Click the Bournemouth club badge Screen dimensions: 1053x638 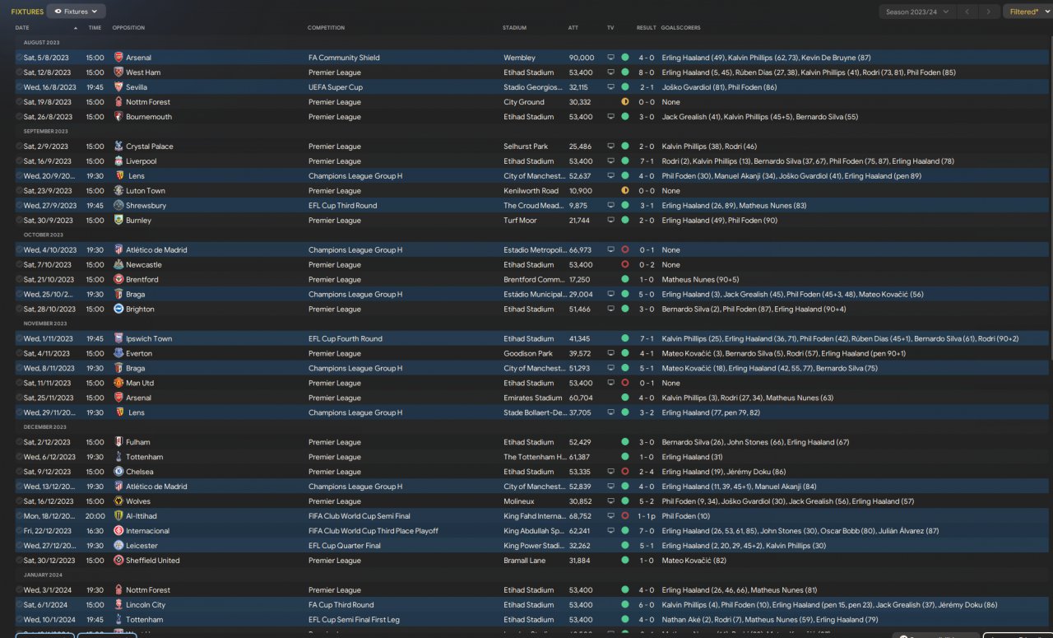coord(118,117)
